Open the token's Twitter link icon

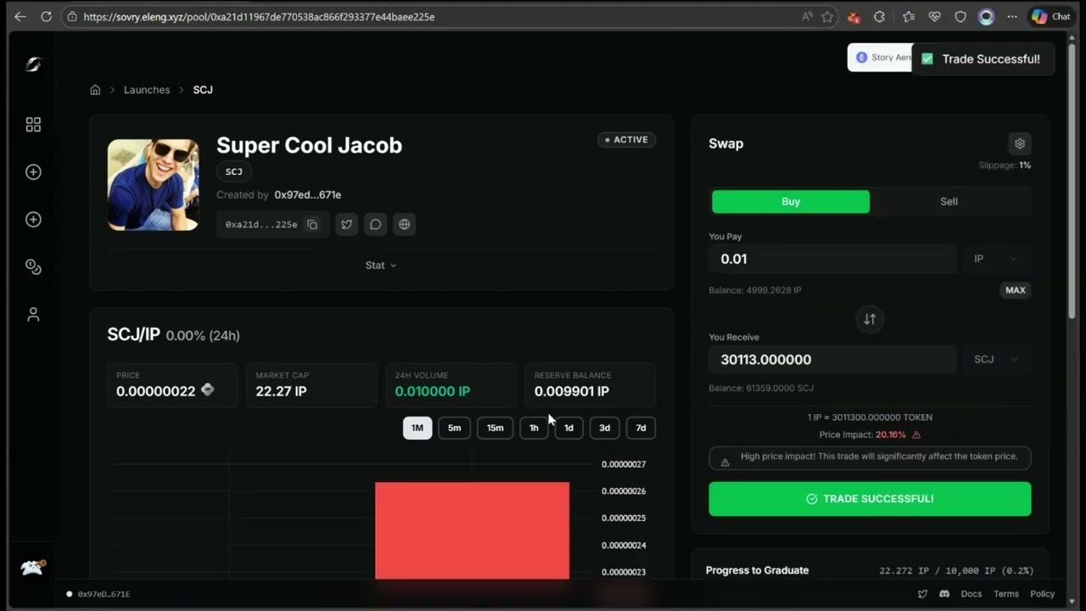tap(346, 224)
